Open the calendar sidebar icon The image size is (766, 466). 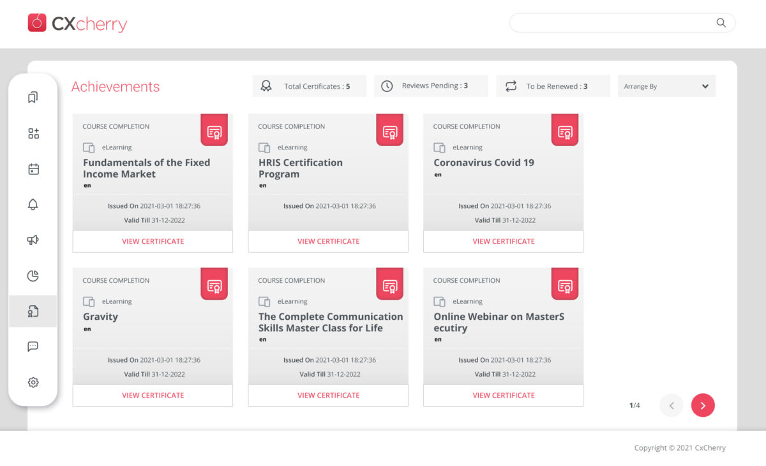33,169
